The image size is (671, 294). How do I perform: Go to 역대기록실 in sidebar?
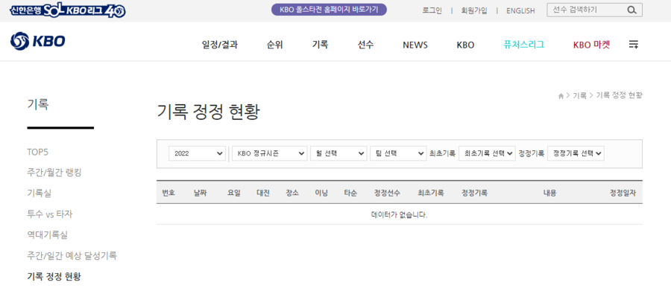(x=47, y=234)
